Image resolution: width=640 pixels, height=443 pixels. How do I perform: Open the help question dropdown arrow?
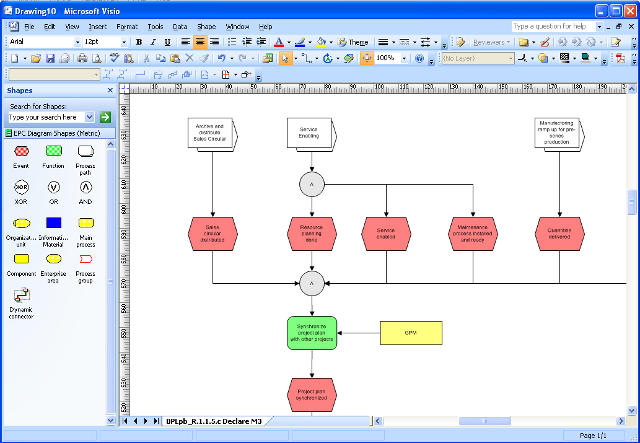click(x=598, y=27)
